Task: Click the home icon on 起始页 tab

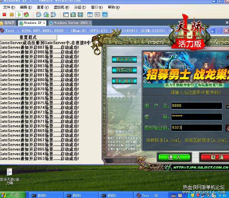Action: tap(2, 23)
